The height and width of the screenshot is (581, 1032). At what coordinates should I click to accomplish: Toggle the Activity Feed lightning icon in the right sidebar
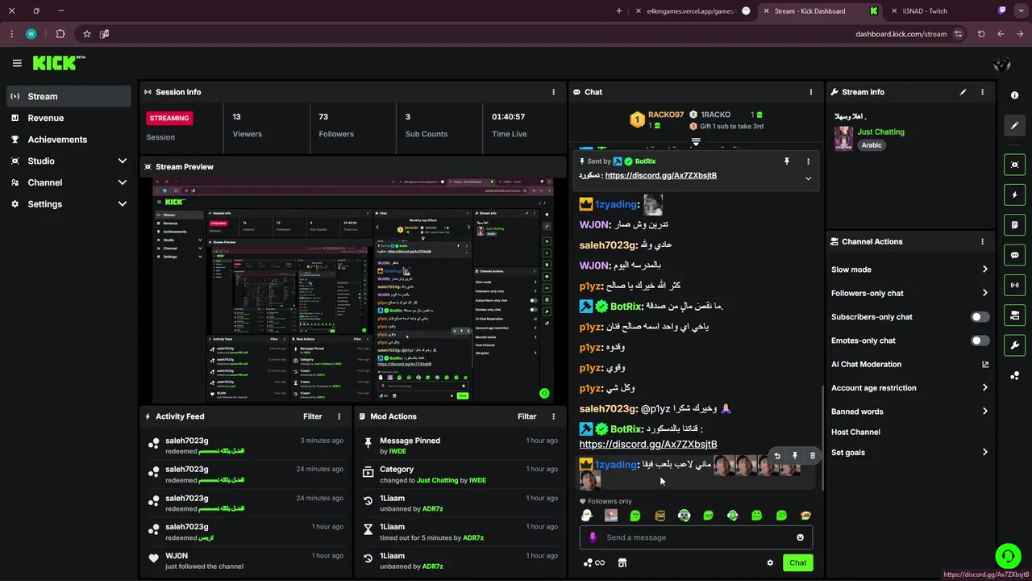coord(1014,194)
